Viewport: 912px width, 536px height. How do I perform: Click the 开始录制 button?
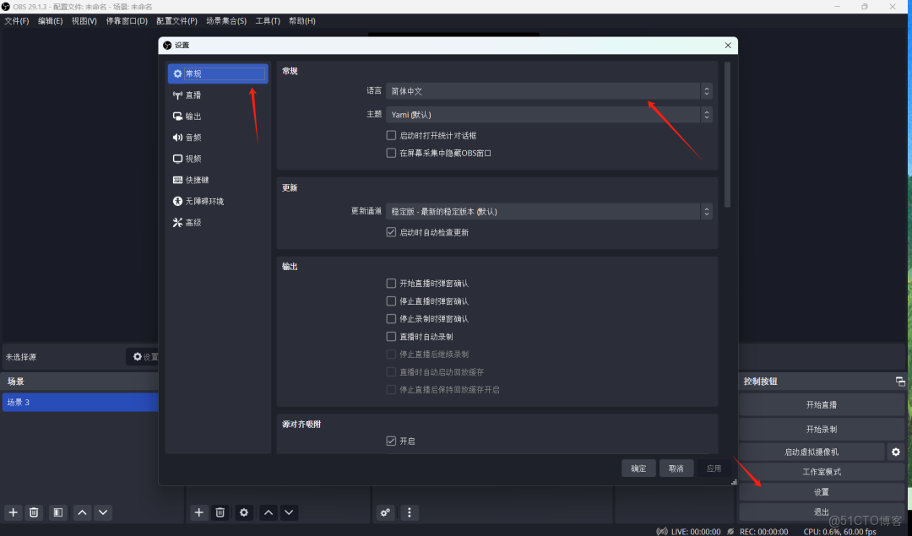pos(821,428)
